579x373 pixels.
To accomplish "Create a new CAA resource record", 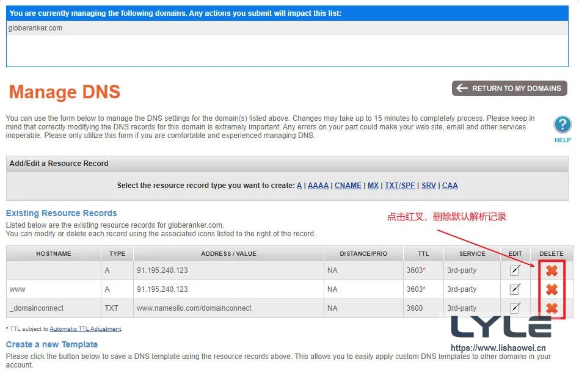I will pyautogui.click(x=450, y=186).
